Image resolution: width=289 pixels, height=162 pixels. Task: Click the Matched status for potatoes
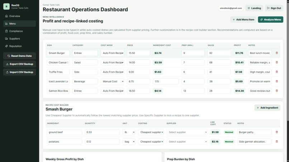[x=229, y=142]
